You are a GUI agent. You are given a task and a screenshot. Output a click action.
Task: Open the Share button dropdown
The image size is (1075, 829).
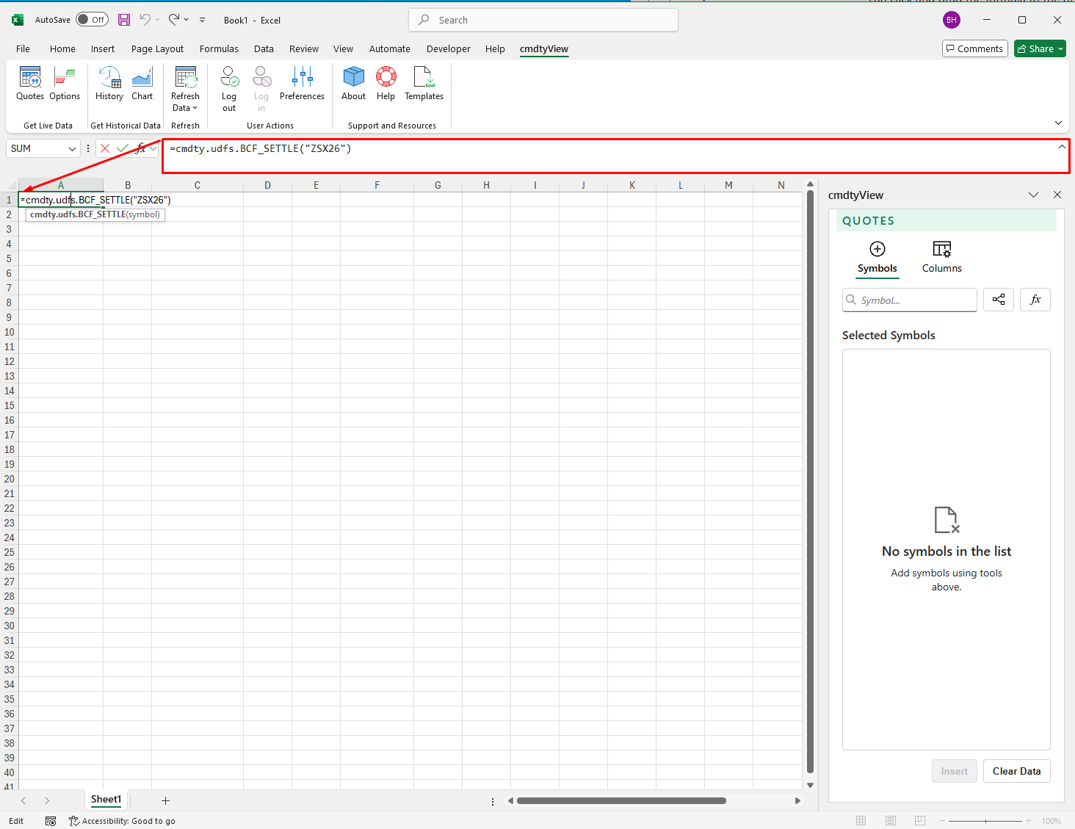point(1060,48)
